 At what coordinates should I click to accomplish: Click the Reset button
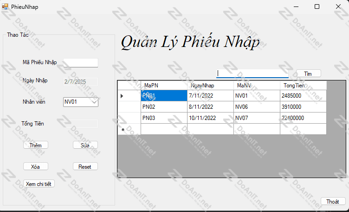click(85, 166)
